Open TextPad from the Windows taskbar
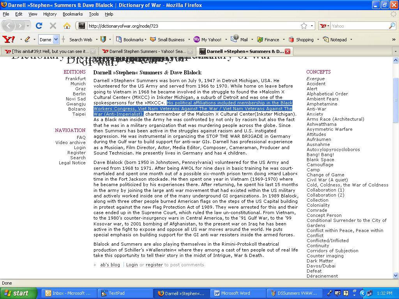The height and width of the screenshot is (299, 399). tap(116, 293)
